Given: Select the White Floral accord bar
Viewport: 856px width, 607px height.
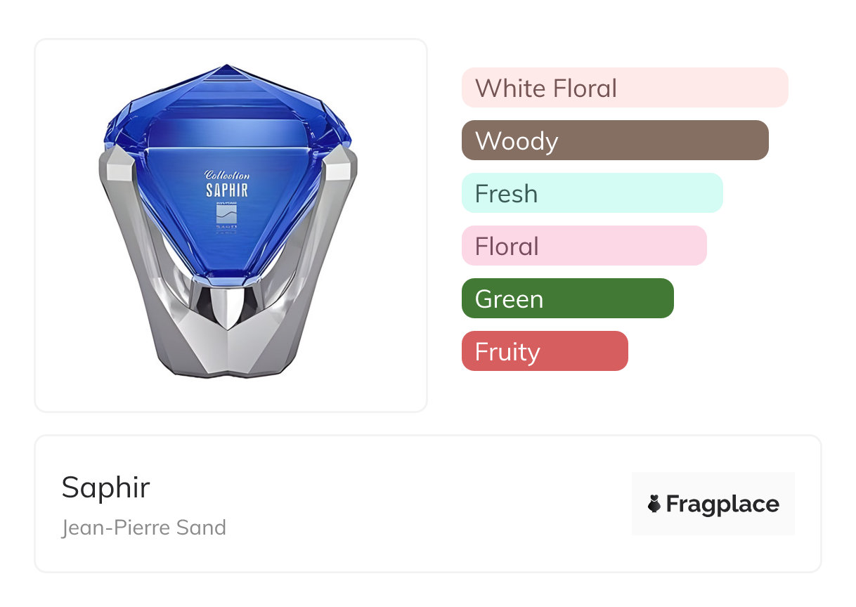Looking at the screenshot, I should pos(624,88).
